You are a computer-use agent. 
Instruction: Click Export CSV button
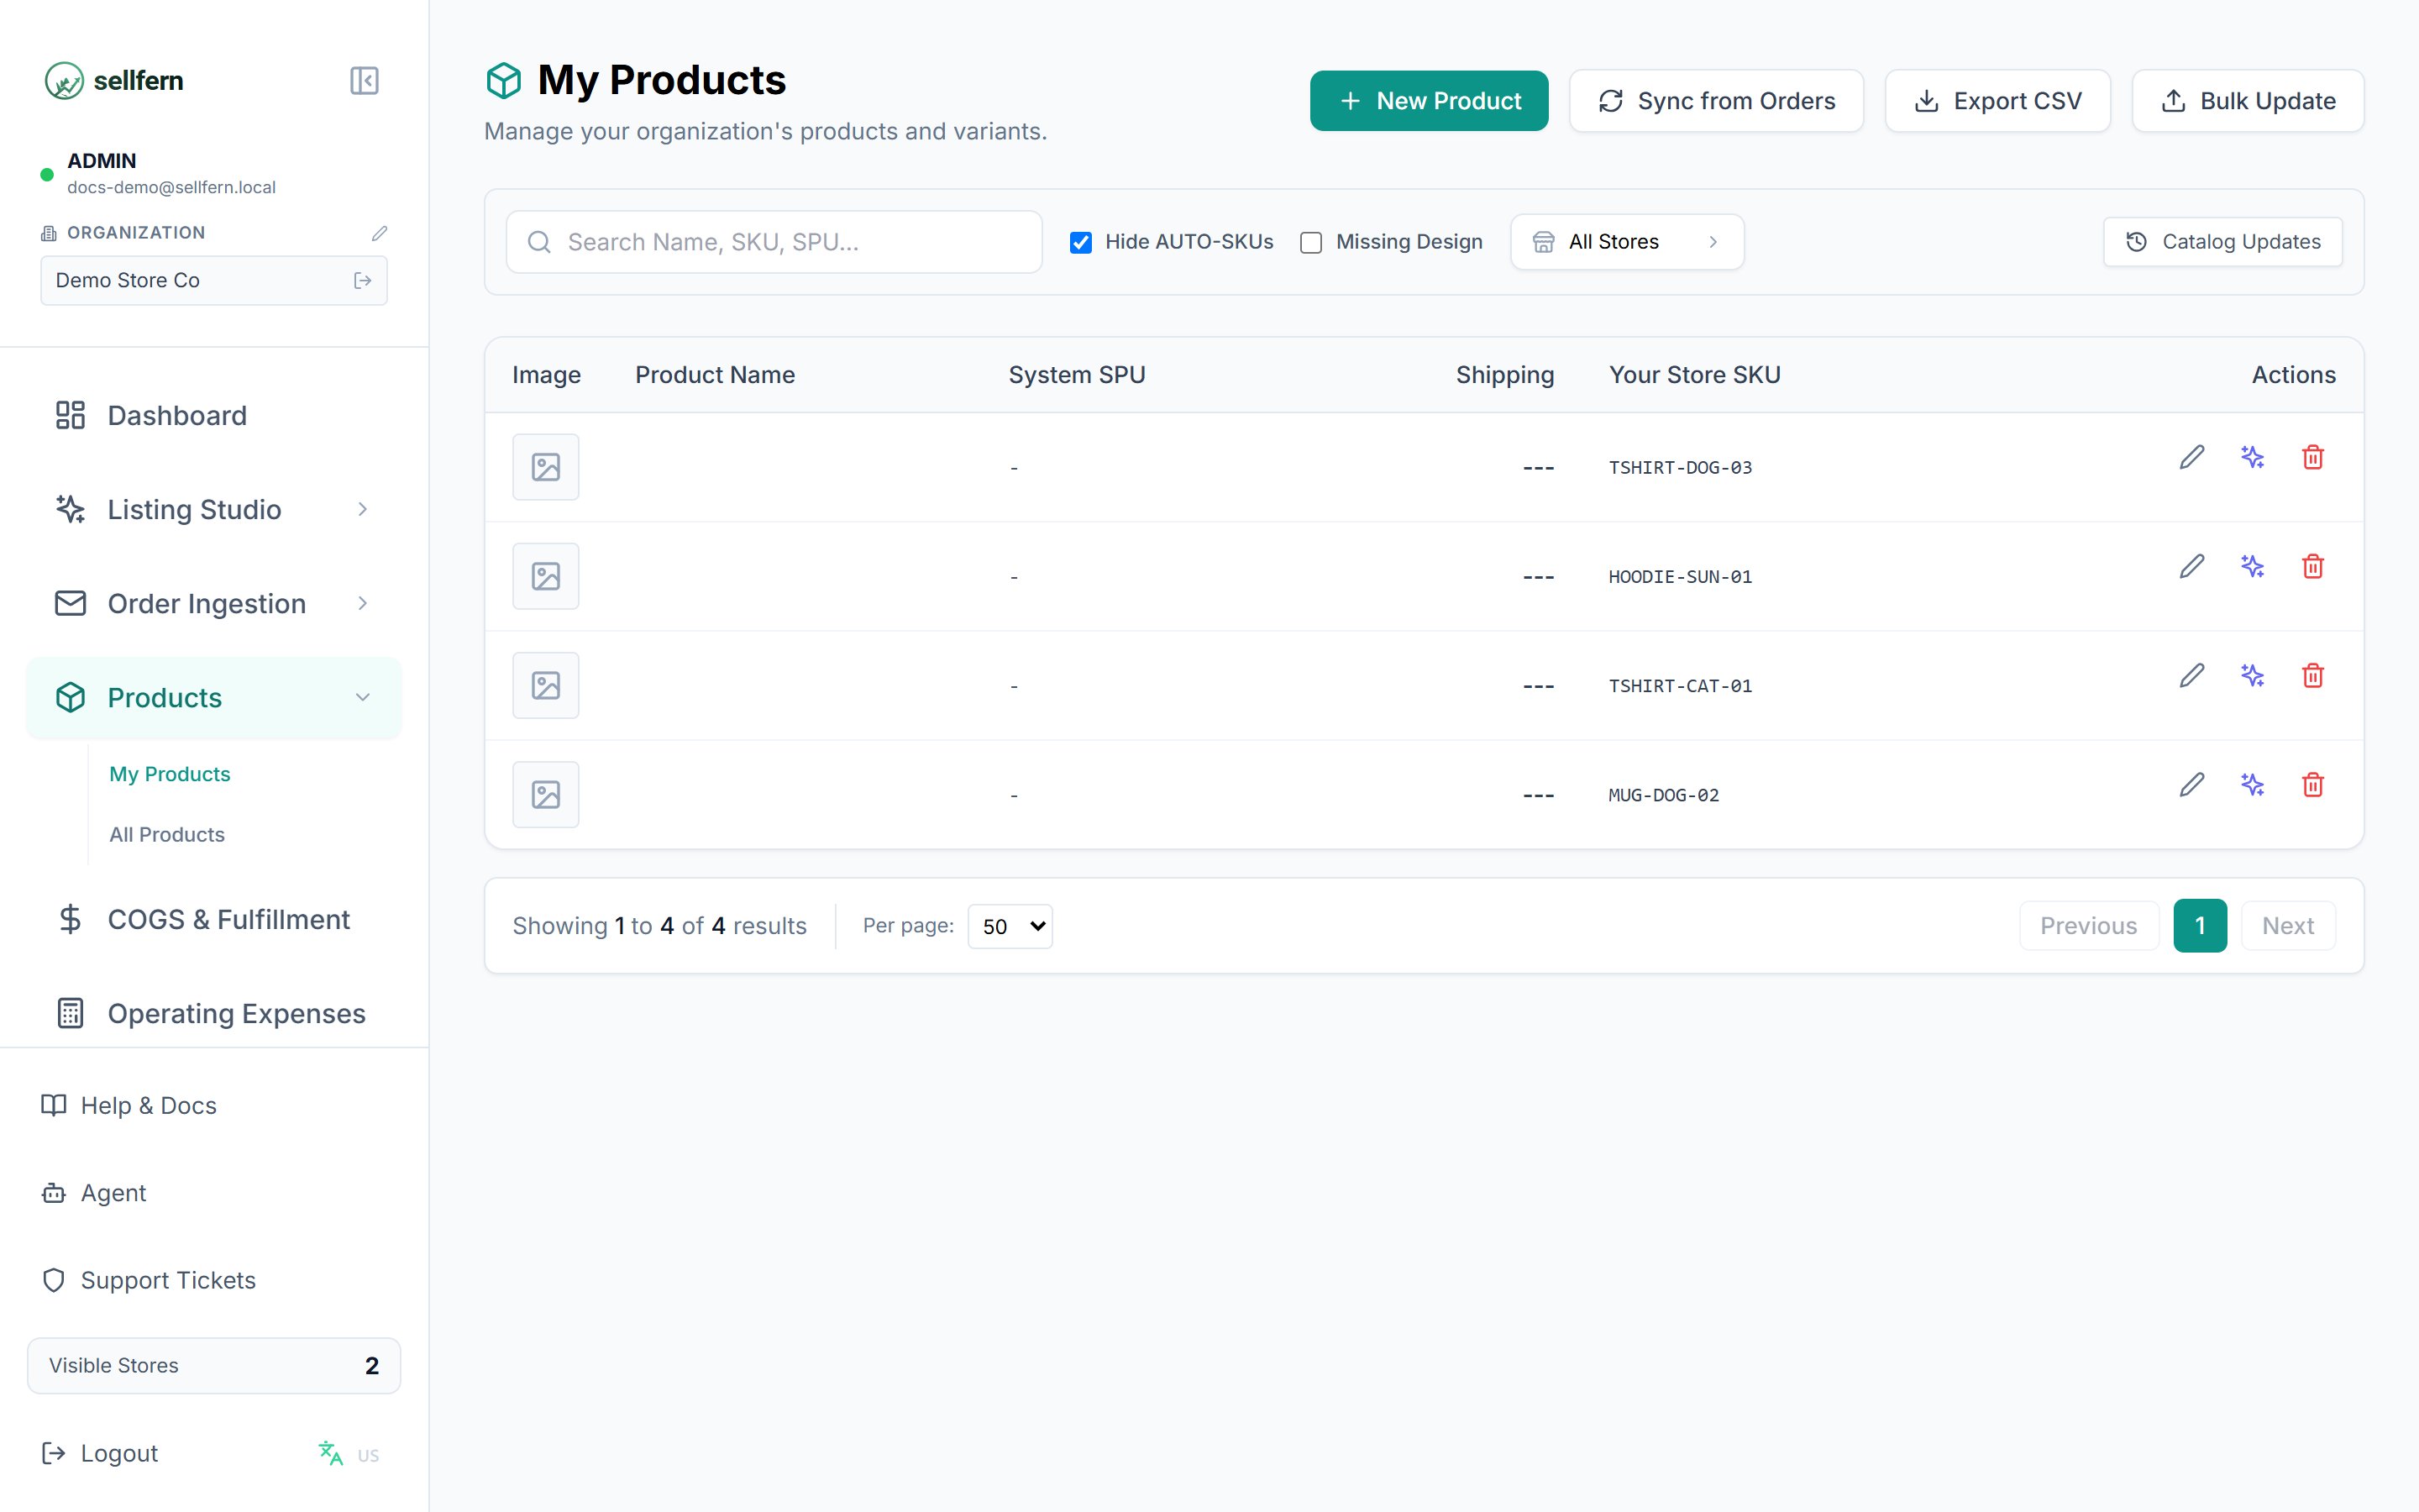[x=1997, y=101]
